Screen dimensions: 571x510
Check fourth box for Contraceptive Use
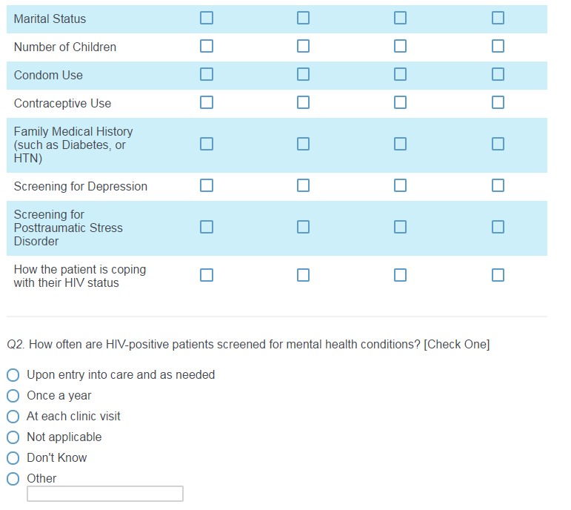click(498, 102)
